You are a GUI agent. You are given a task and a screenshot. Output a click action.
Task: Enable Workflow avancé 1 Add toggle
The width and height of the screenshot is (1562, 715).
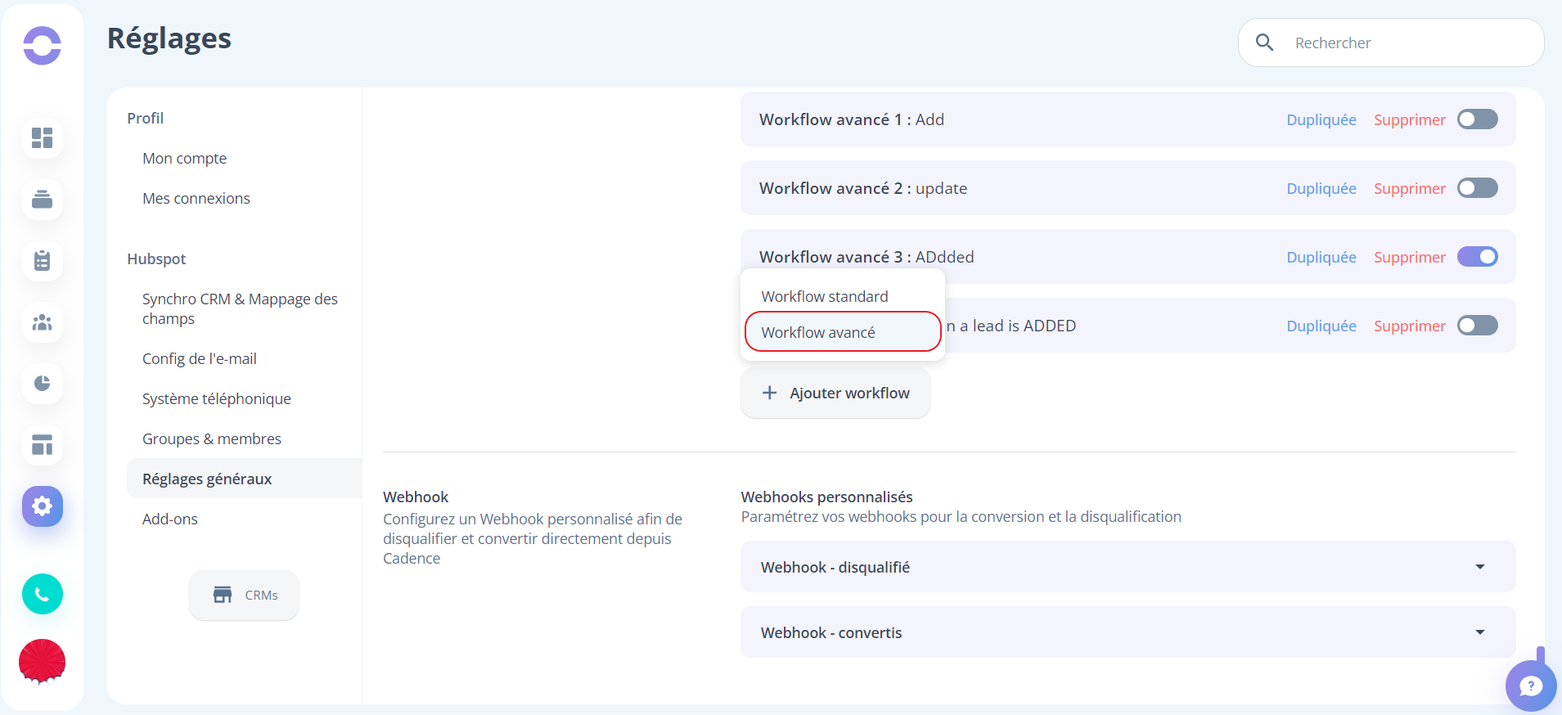1478,119
